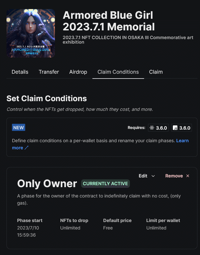The width and height of the screenshot is (200, 255).
Task: Go to the Airdrop tab
Action: click(x=78, y=72)
